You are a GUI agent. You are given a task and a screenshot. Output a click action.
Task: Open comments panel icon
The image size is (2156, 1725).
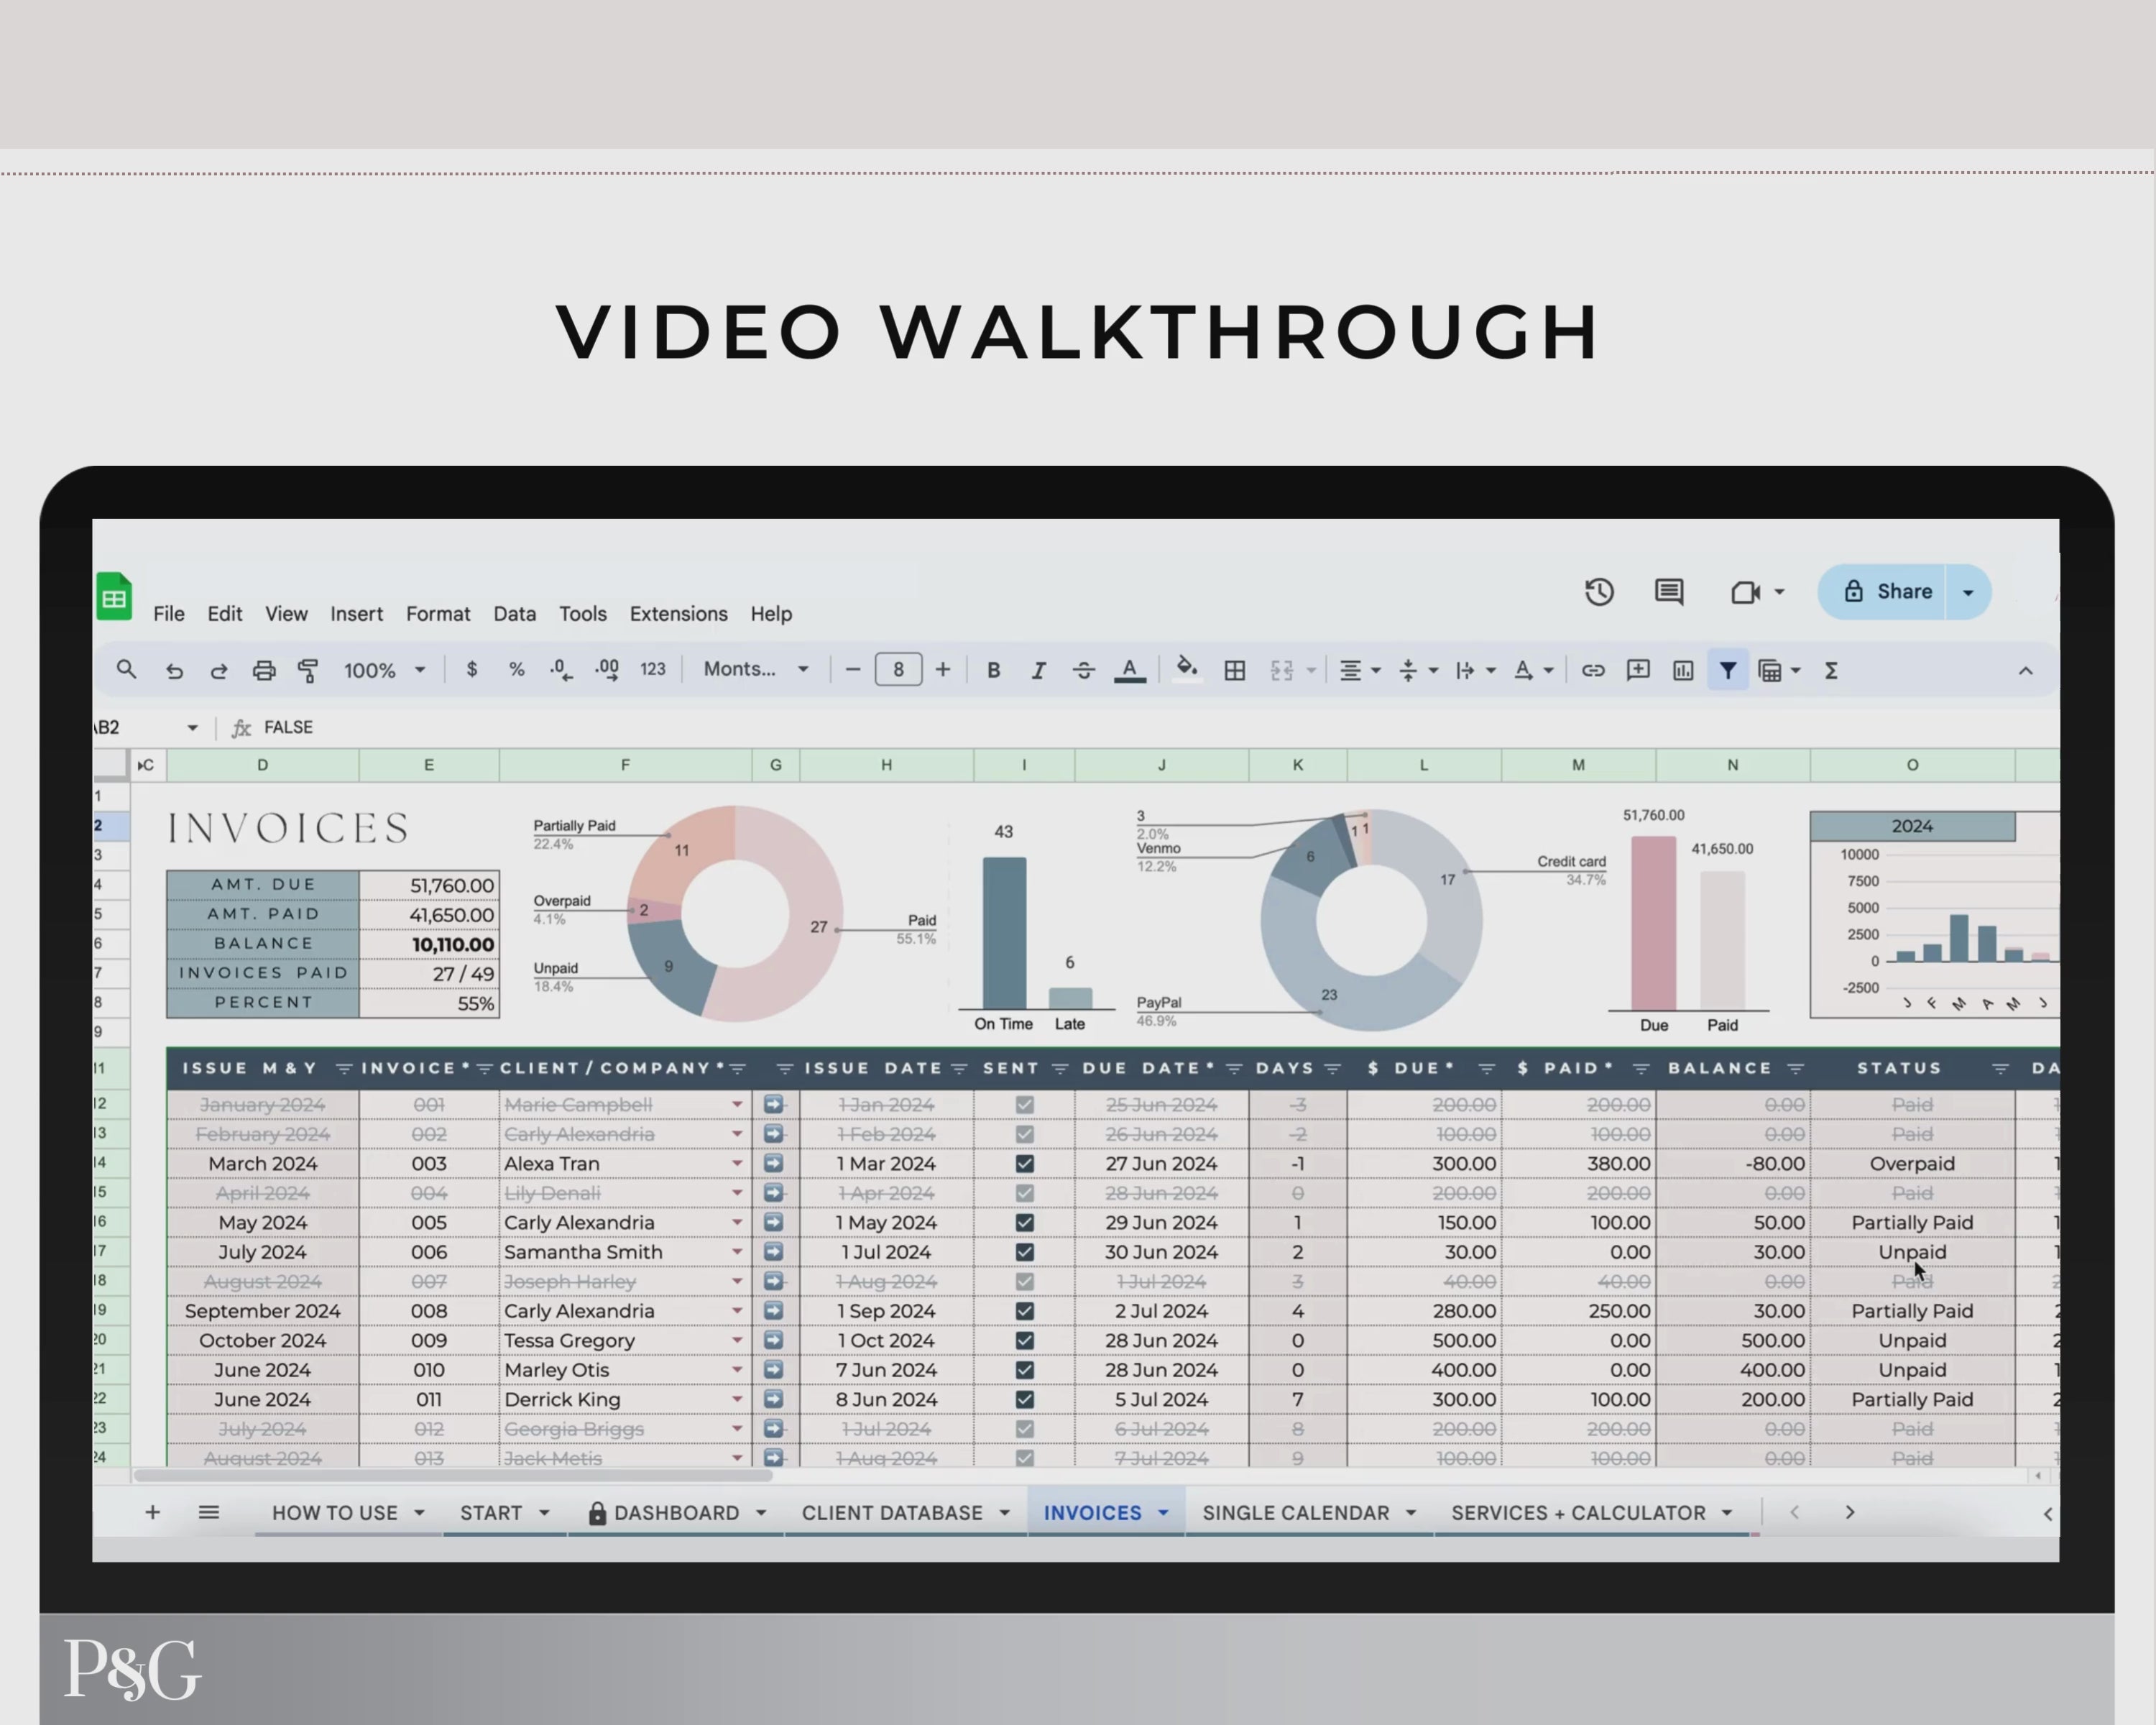(1668, 592)
